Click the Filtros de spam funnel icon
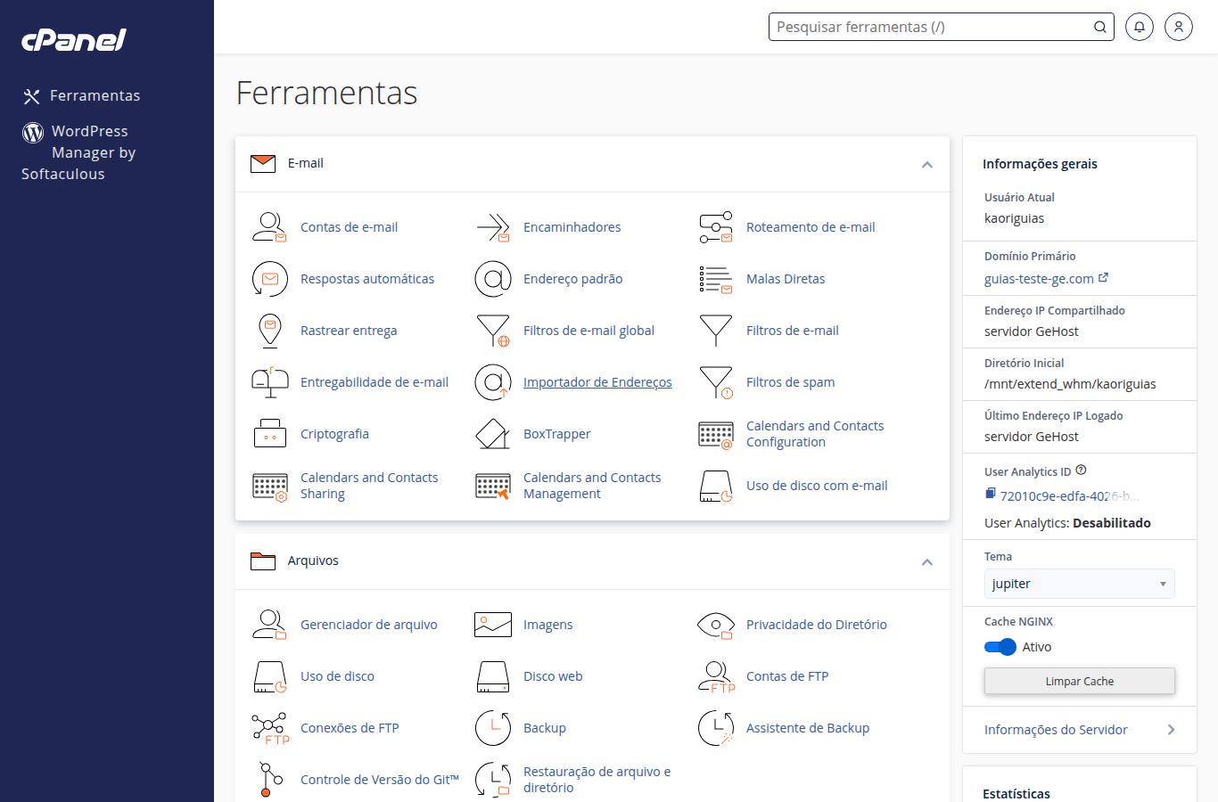This screenshot has width=1218, height=802. point(716,382)
